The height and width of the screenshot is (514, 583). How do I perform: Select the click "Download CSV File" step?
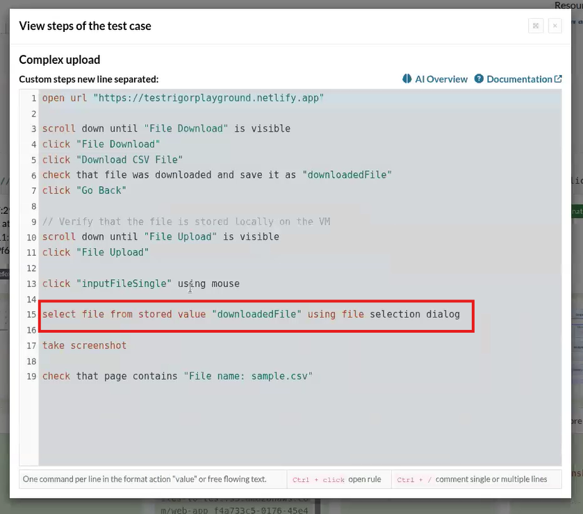pos(112,160)
